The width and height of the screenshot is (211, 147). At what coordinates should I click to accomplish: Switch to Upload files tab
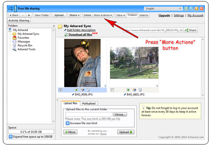pos(71,103)
